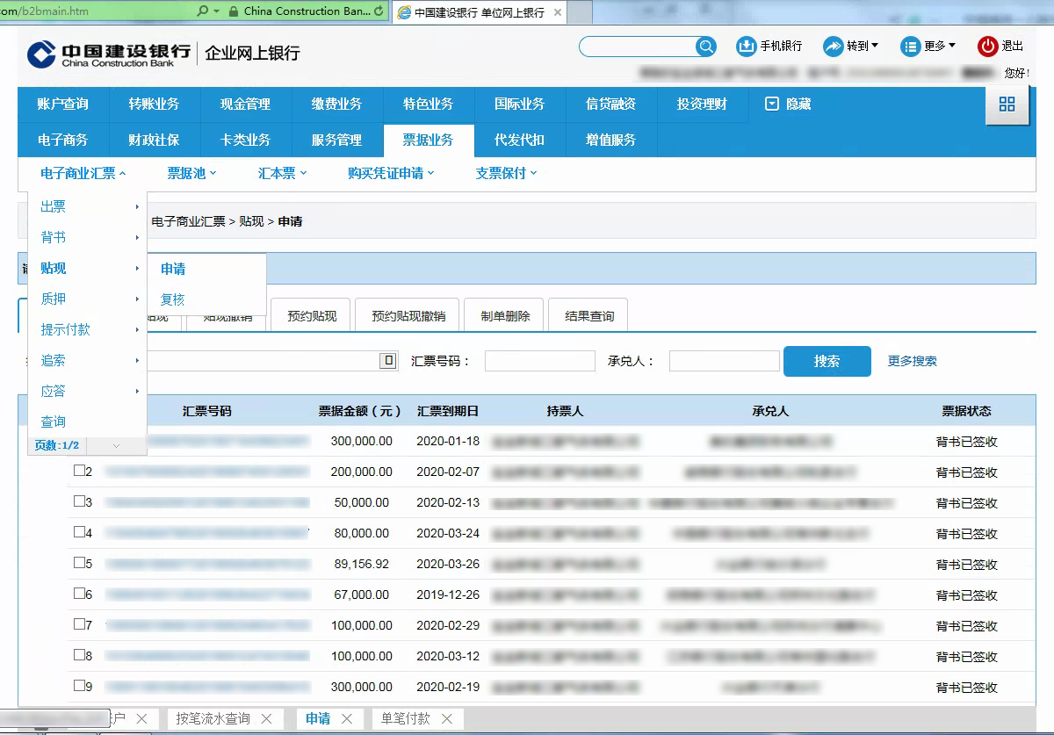The width and height of the screenshot is (1054, 735).
Task: Switch to the 单笔付款 bottom tab
Action: tap(405, 719)
